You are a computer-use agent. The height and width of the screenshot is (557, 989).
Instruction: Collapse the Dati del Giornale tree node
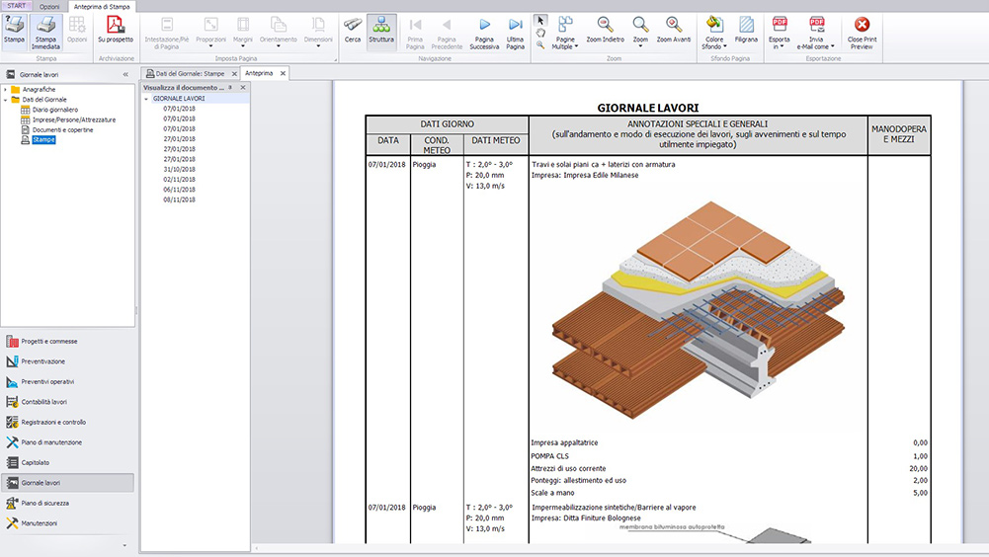click(6, 100)
